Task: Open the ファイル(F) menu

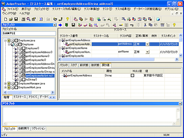Action: pyautogui.click(x=13, y=9)
